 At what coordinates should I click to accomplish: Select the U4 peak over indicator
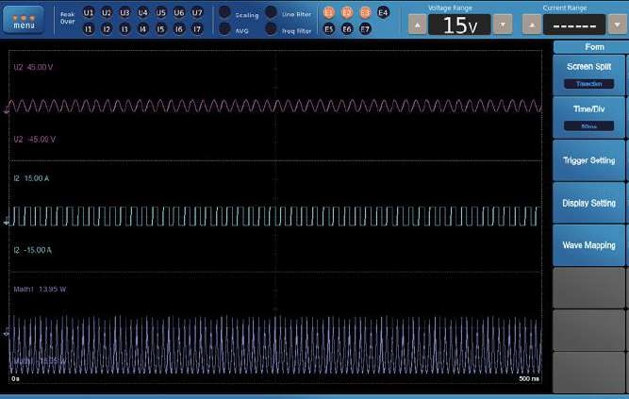(x=142, y=13)
